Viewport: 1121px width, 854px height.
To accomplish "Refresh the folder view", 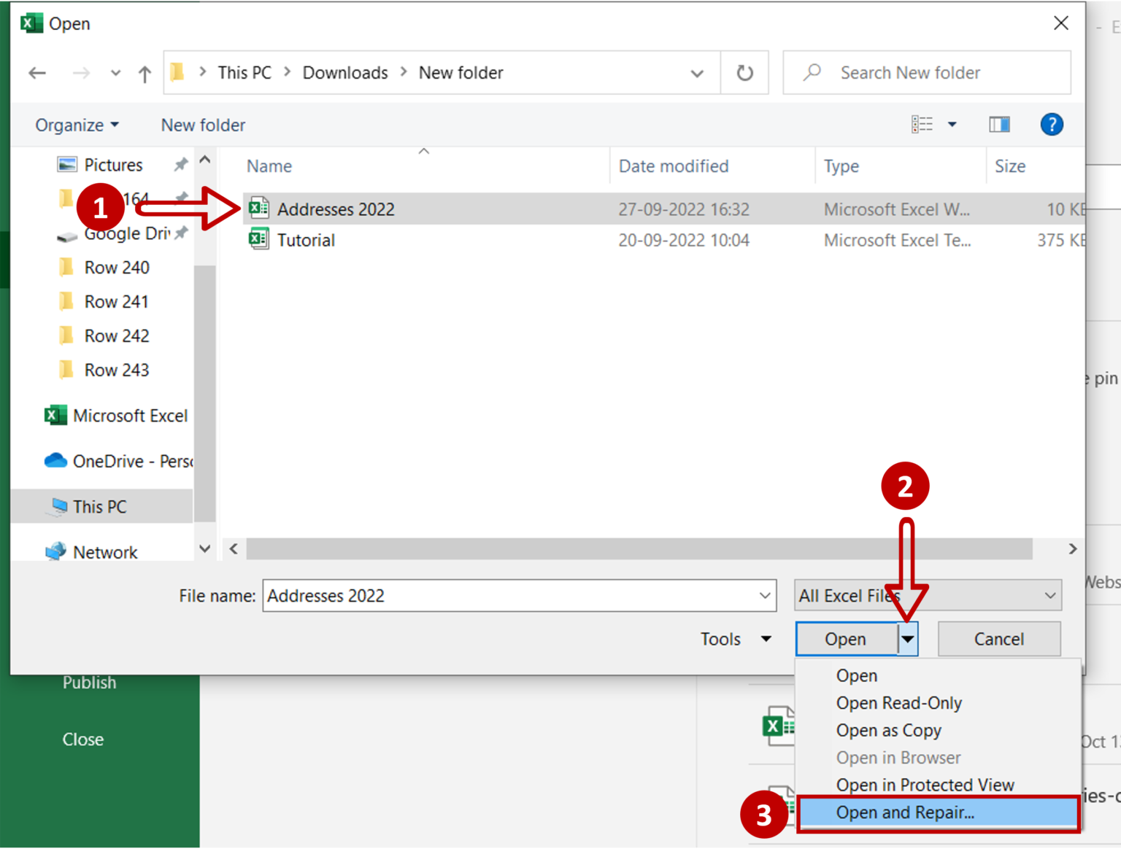I will point(744,72).
